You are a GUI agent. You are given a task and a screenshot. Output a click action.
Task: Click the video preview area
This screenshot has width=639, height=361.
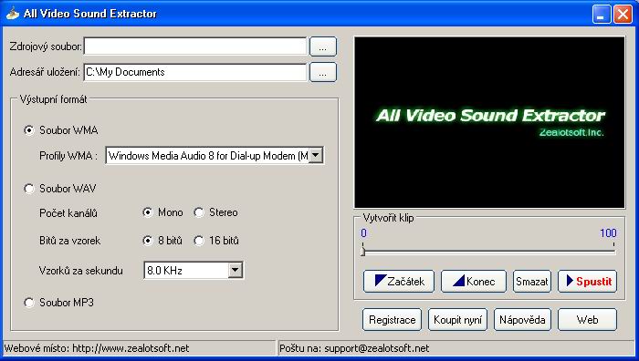pyautogui.click(x=489, y=122)
